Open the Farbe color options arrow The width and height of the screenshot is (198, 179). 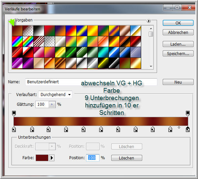(x=52, y=158)
